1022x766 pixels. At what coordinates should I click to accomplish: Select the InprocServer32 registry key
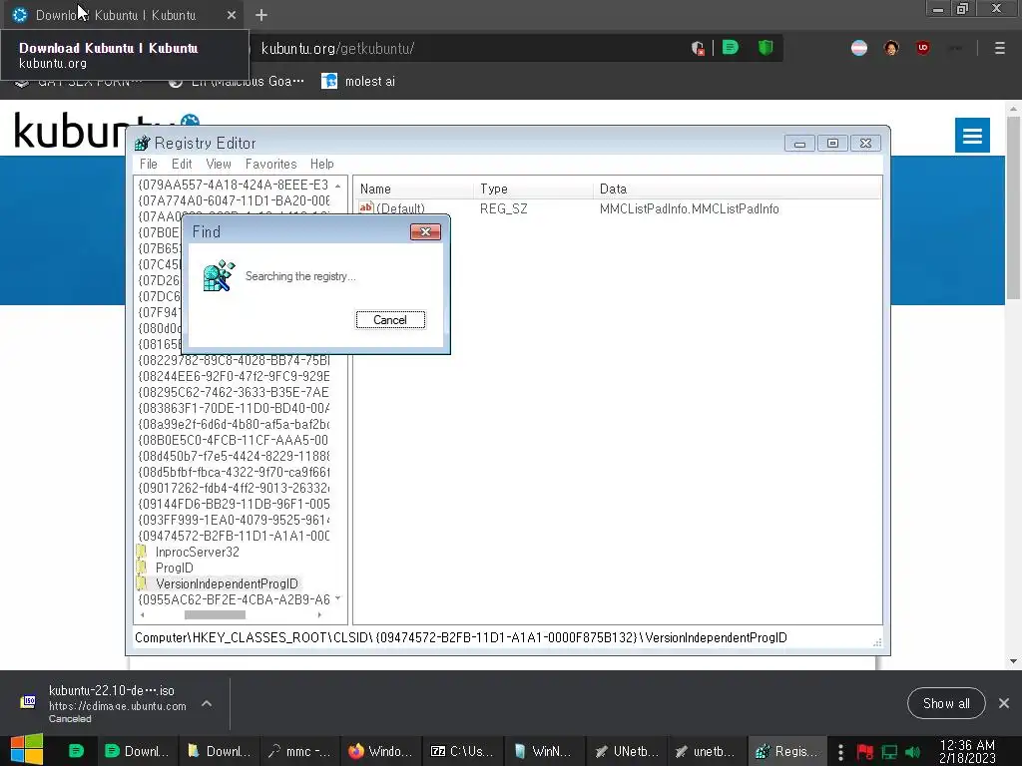pos(197,552)
